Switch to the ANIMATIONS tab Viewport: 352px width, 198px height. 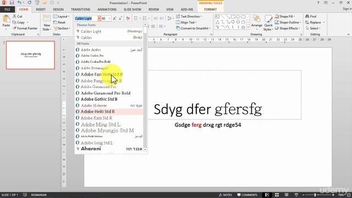tap(107, 9)
